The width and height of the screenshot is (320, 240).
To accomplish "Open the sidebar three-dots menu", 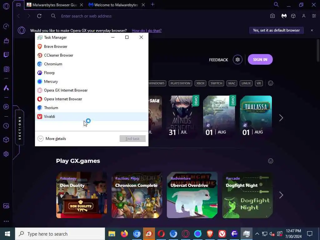I will click(x=6, y=221).
